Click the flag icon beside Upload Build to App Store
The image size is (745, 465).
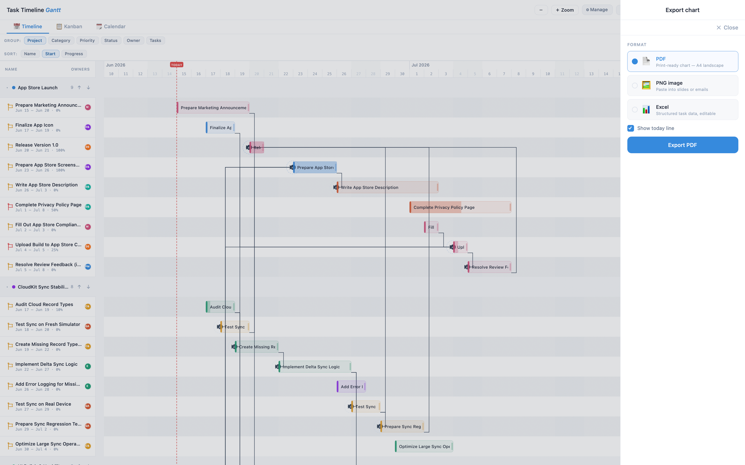click(10, 247)
